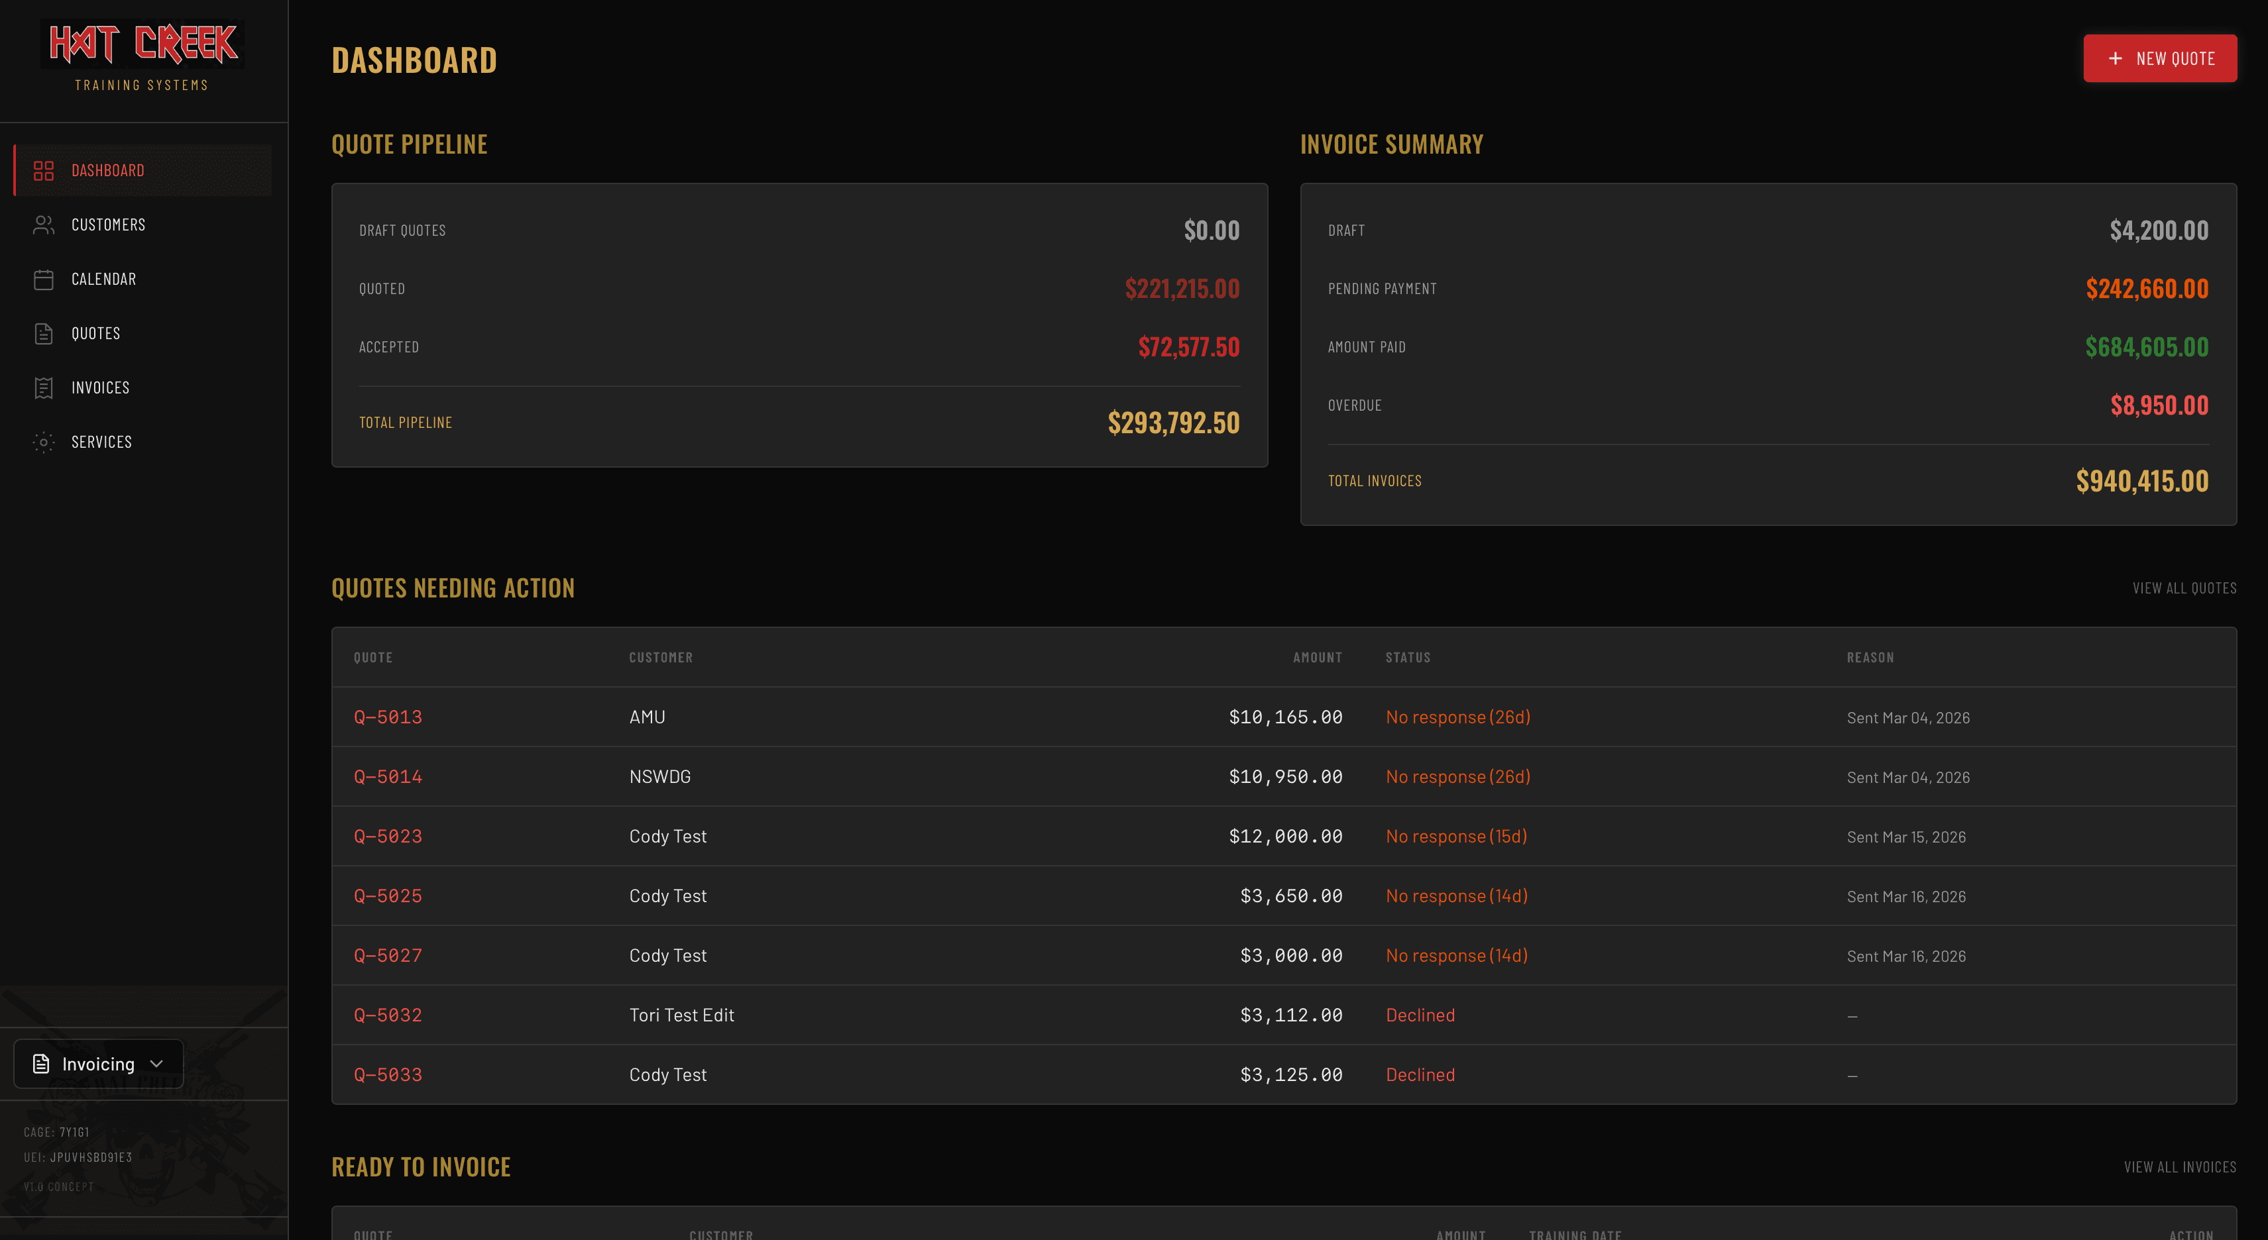Open quote Q-5025
2268x1240 pixels.
click(388, 896)
